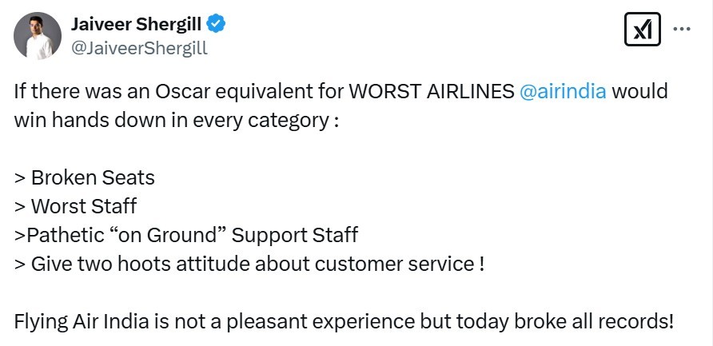This screenshot has height=346, width=713.
Task: Open Jaiveer Shergill's profile picture
Action: click(x=38, y=36)
